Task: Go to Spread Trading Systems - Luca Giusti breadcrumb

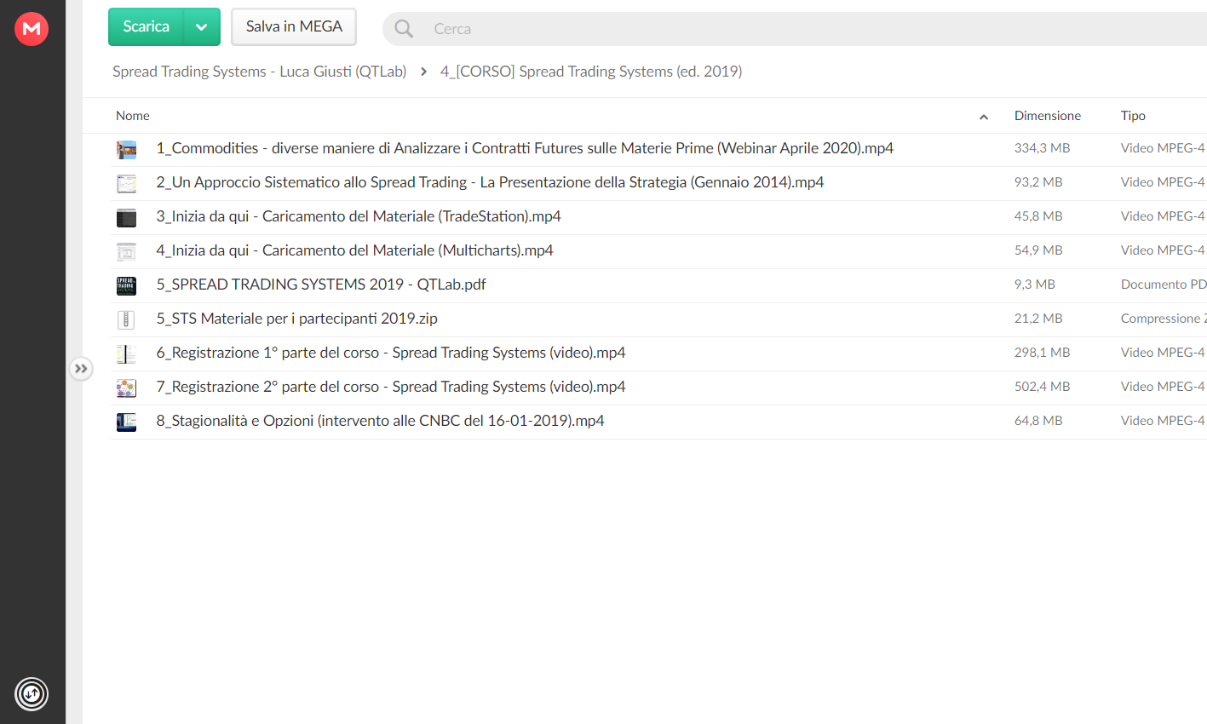Action: [259, 72]
